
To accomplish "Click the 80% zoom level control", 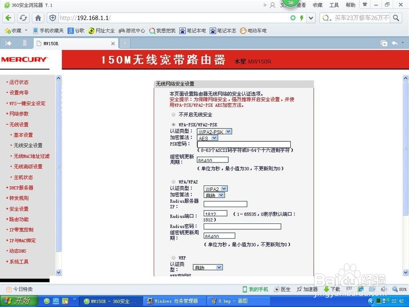I will tap(399, 289).
